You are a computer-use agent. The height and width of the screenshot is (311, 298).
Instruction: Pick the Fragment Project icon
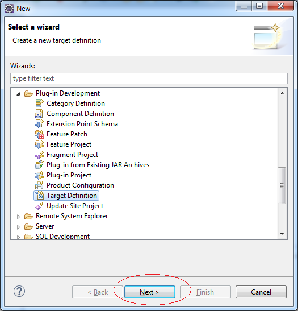click(x=39, y=155)
